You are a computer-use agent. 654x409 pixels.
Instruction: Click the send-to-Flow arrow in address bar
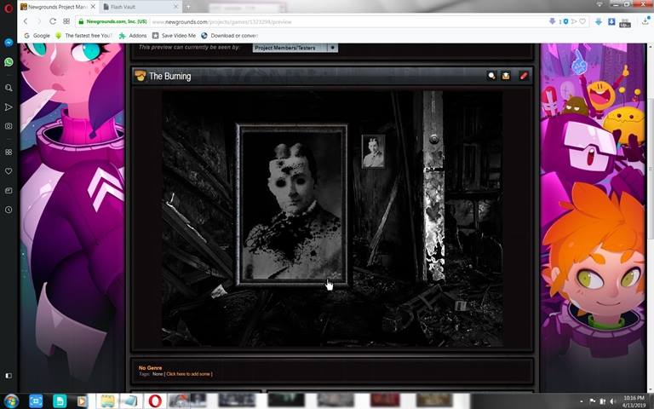pyautogui.click(x=574, y=21)
